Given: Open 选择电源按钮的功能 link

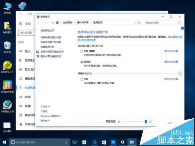Looking at the screenshot, I should [51, 37].
